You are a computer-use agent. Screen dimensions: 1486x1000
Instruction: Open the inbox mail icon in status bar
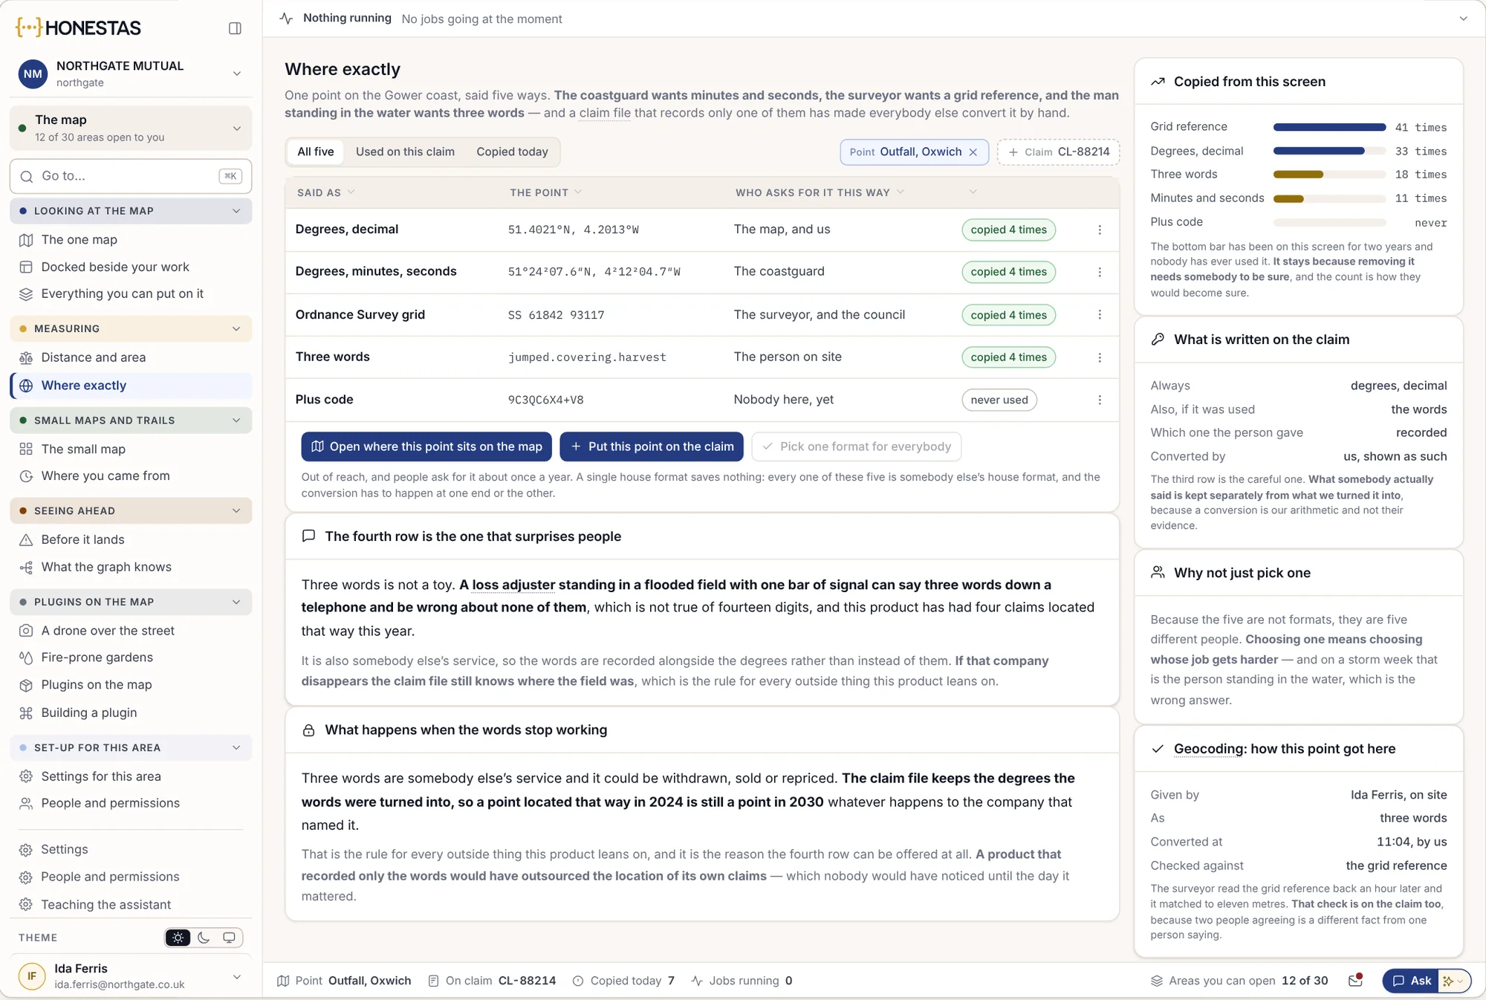pyautogui.click(x=1355, y=981)
